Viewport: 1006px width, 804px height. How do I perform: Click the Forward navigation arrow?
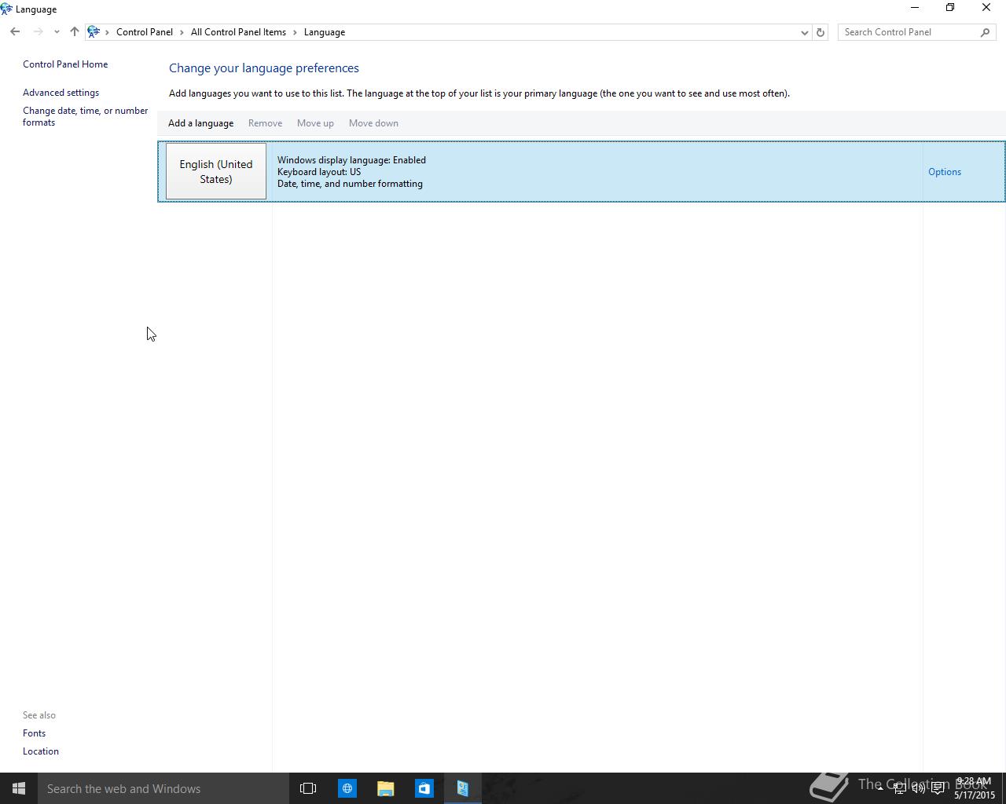pyautogui.click(x=38, y=32)
